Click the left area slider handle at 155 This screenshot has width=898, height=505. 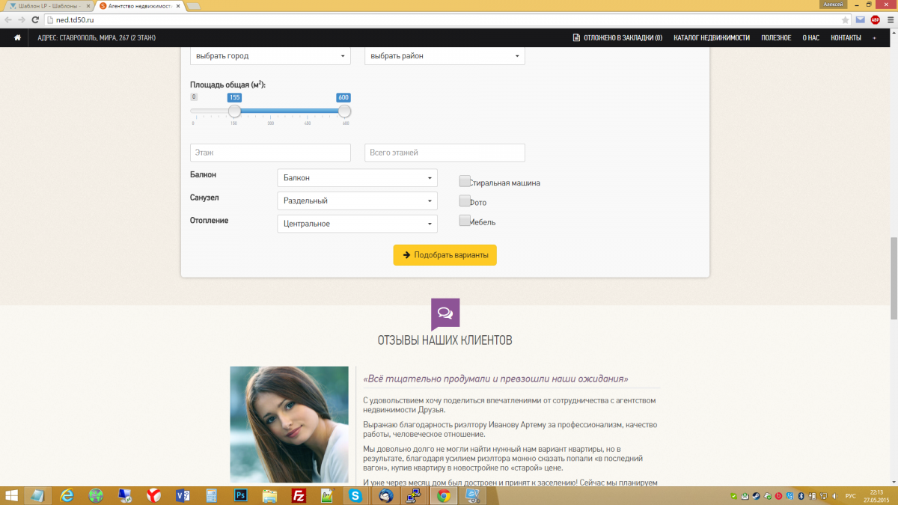click(234, 111)
